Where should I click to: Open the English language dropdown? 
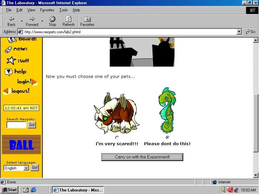point(16,168)
